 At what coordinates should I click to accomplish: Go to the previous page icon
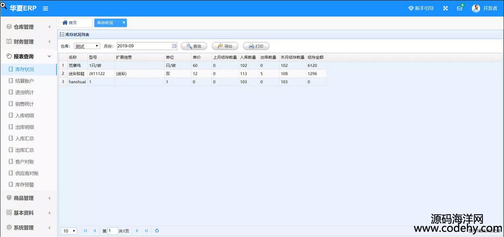[95, 230]
